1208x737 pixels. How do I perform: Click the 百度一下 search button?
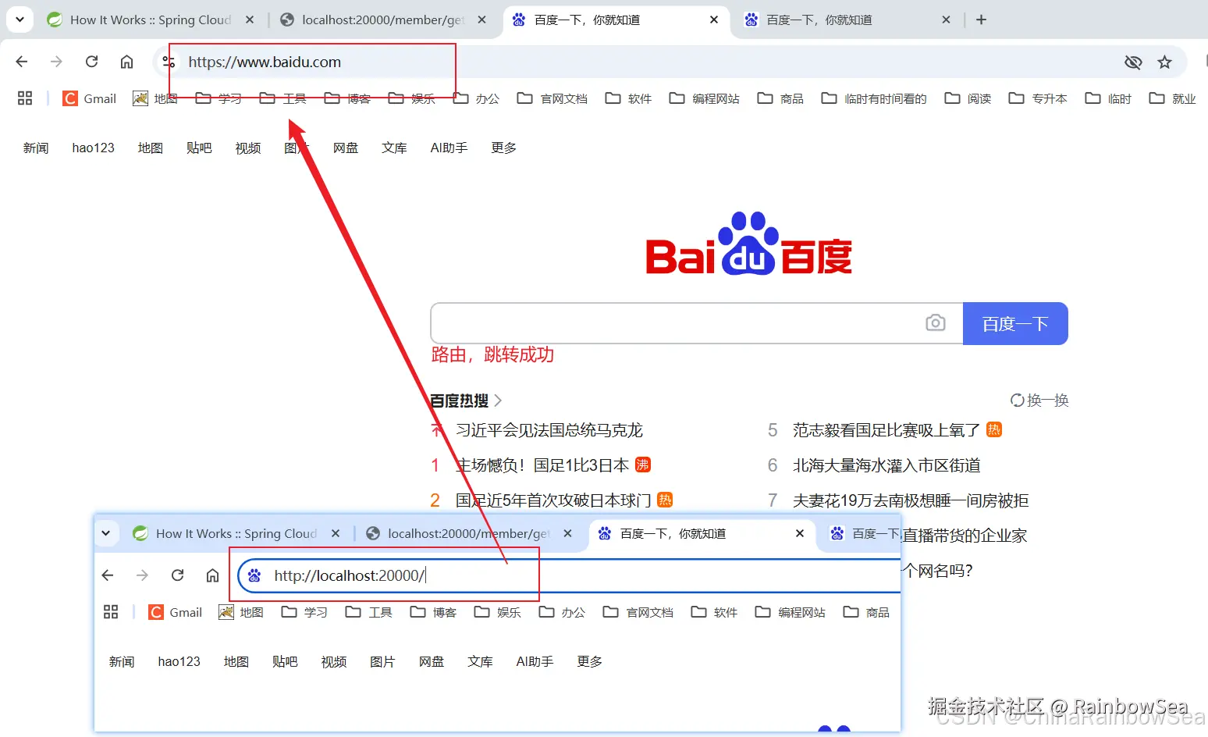coord(1015,323)
